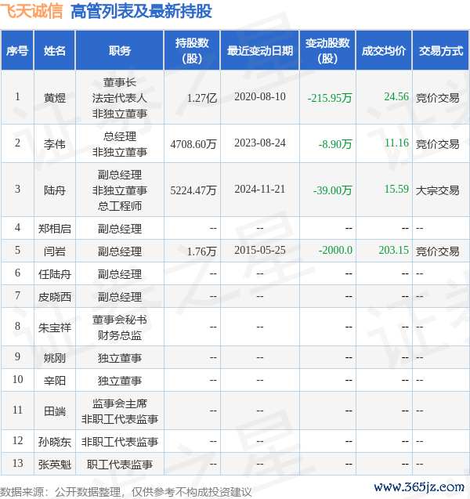Click the holding value 4708.60万
The image size is (470, 499).
[x=193, y=144]
